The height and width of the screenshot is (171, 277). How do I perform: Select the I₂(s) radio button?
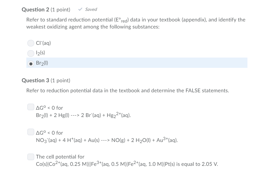tap(31, 53)
